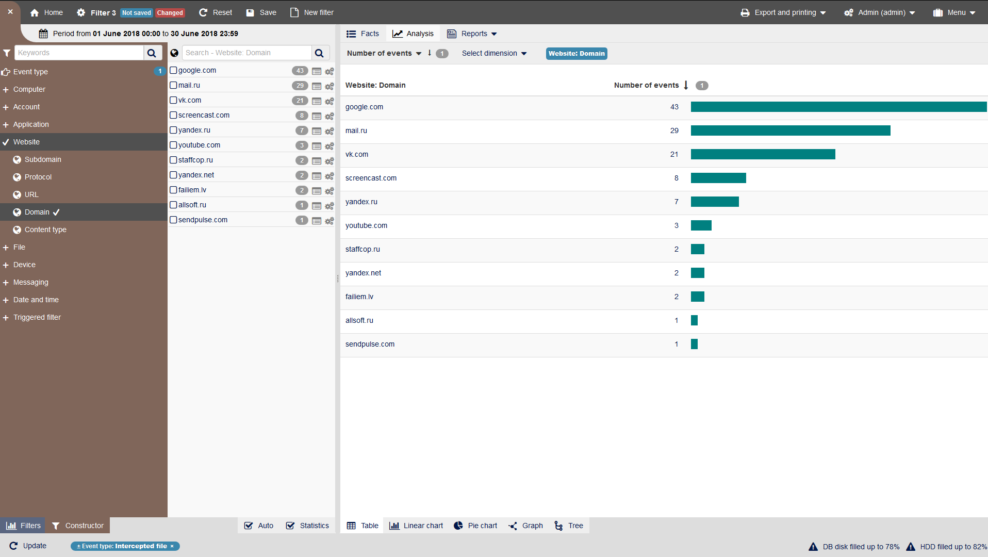Click the calendar icon beside the period
This screenshot has width=988, height=557.
click(43, 34)
